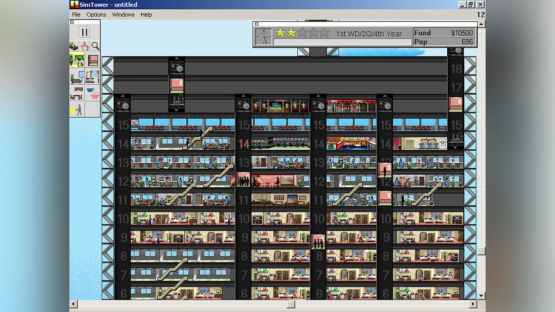Click the vertical scrollbar down arrow
This screenshot has width=555, height=312.
pos(481,296)
